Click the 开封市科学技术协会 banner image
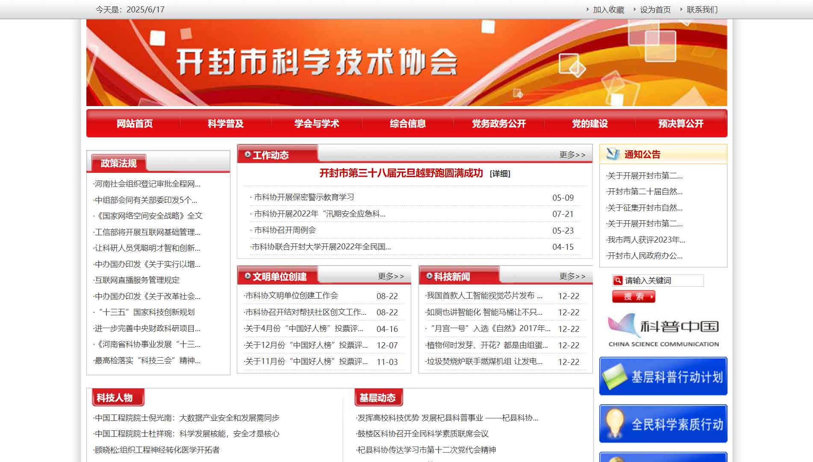 406,62
